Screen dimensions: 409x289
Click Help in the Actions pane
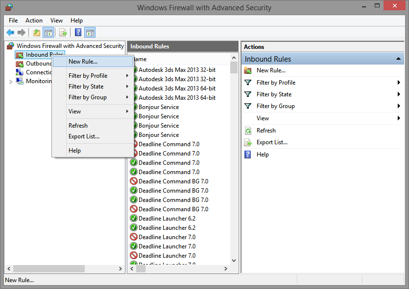(263, 155)
